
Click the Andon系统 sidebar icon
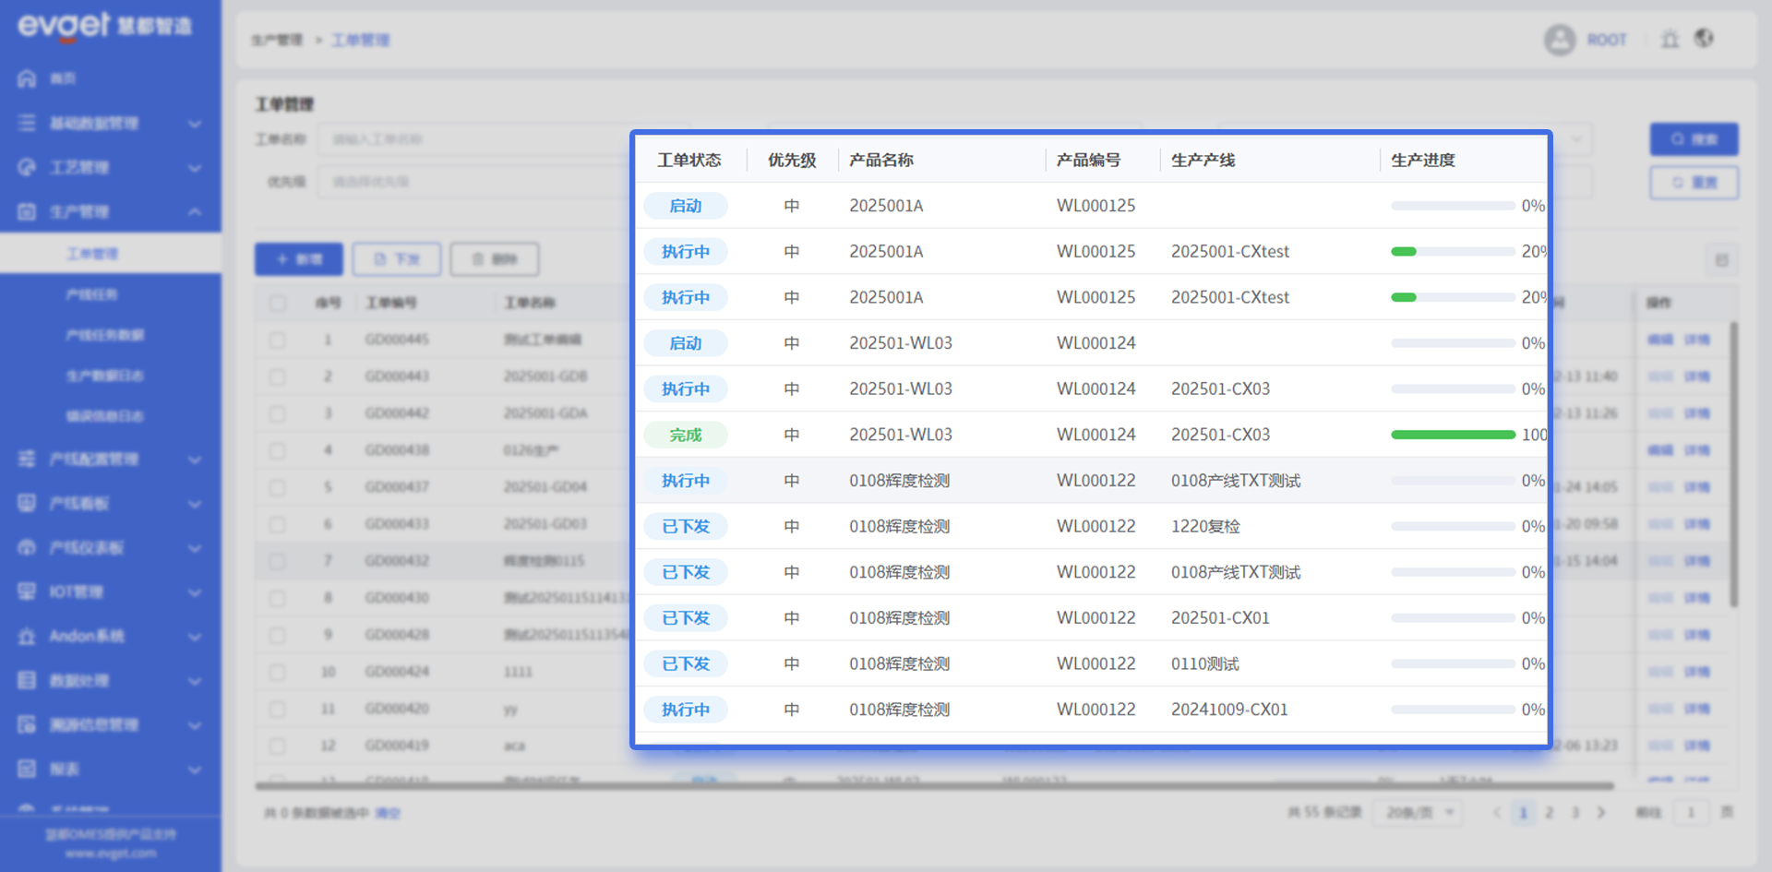pos(27,637)
